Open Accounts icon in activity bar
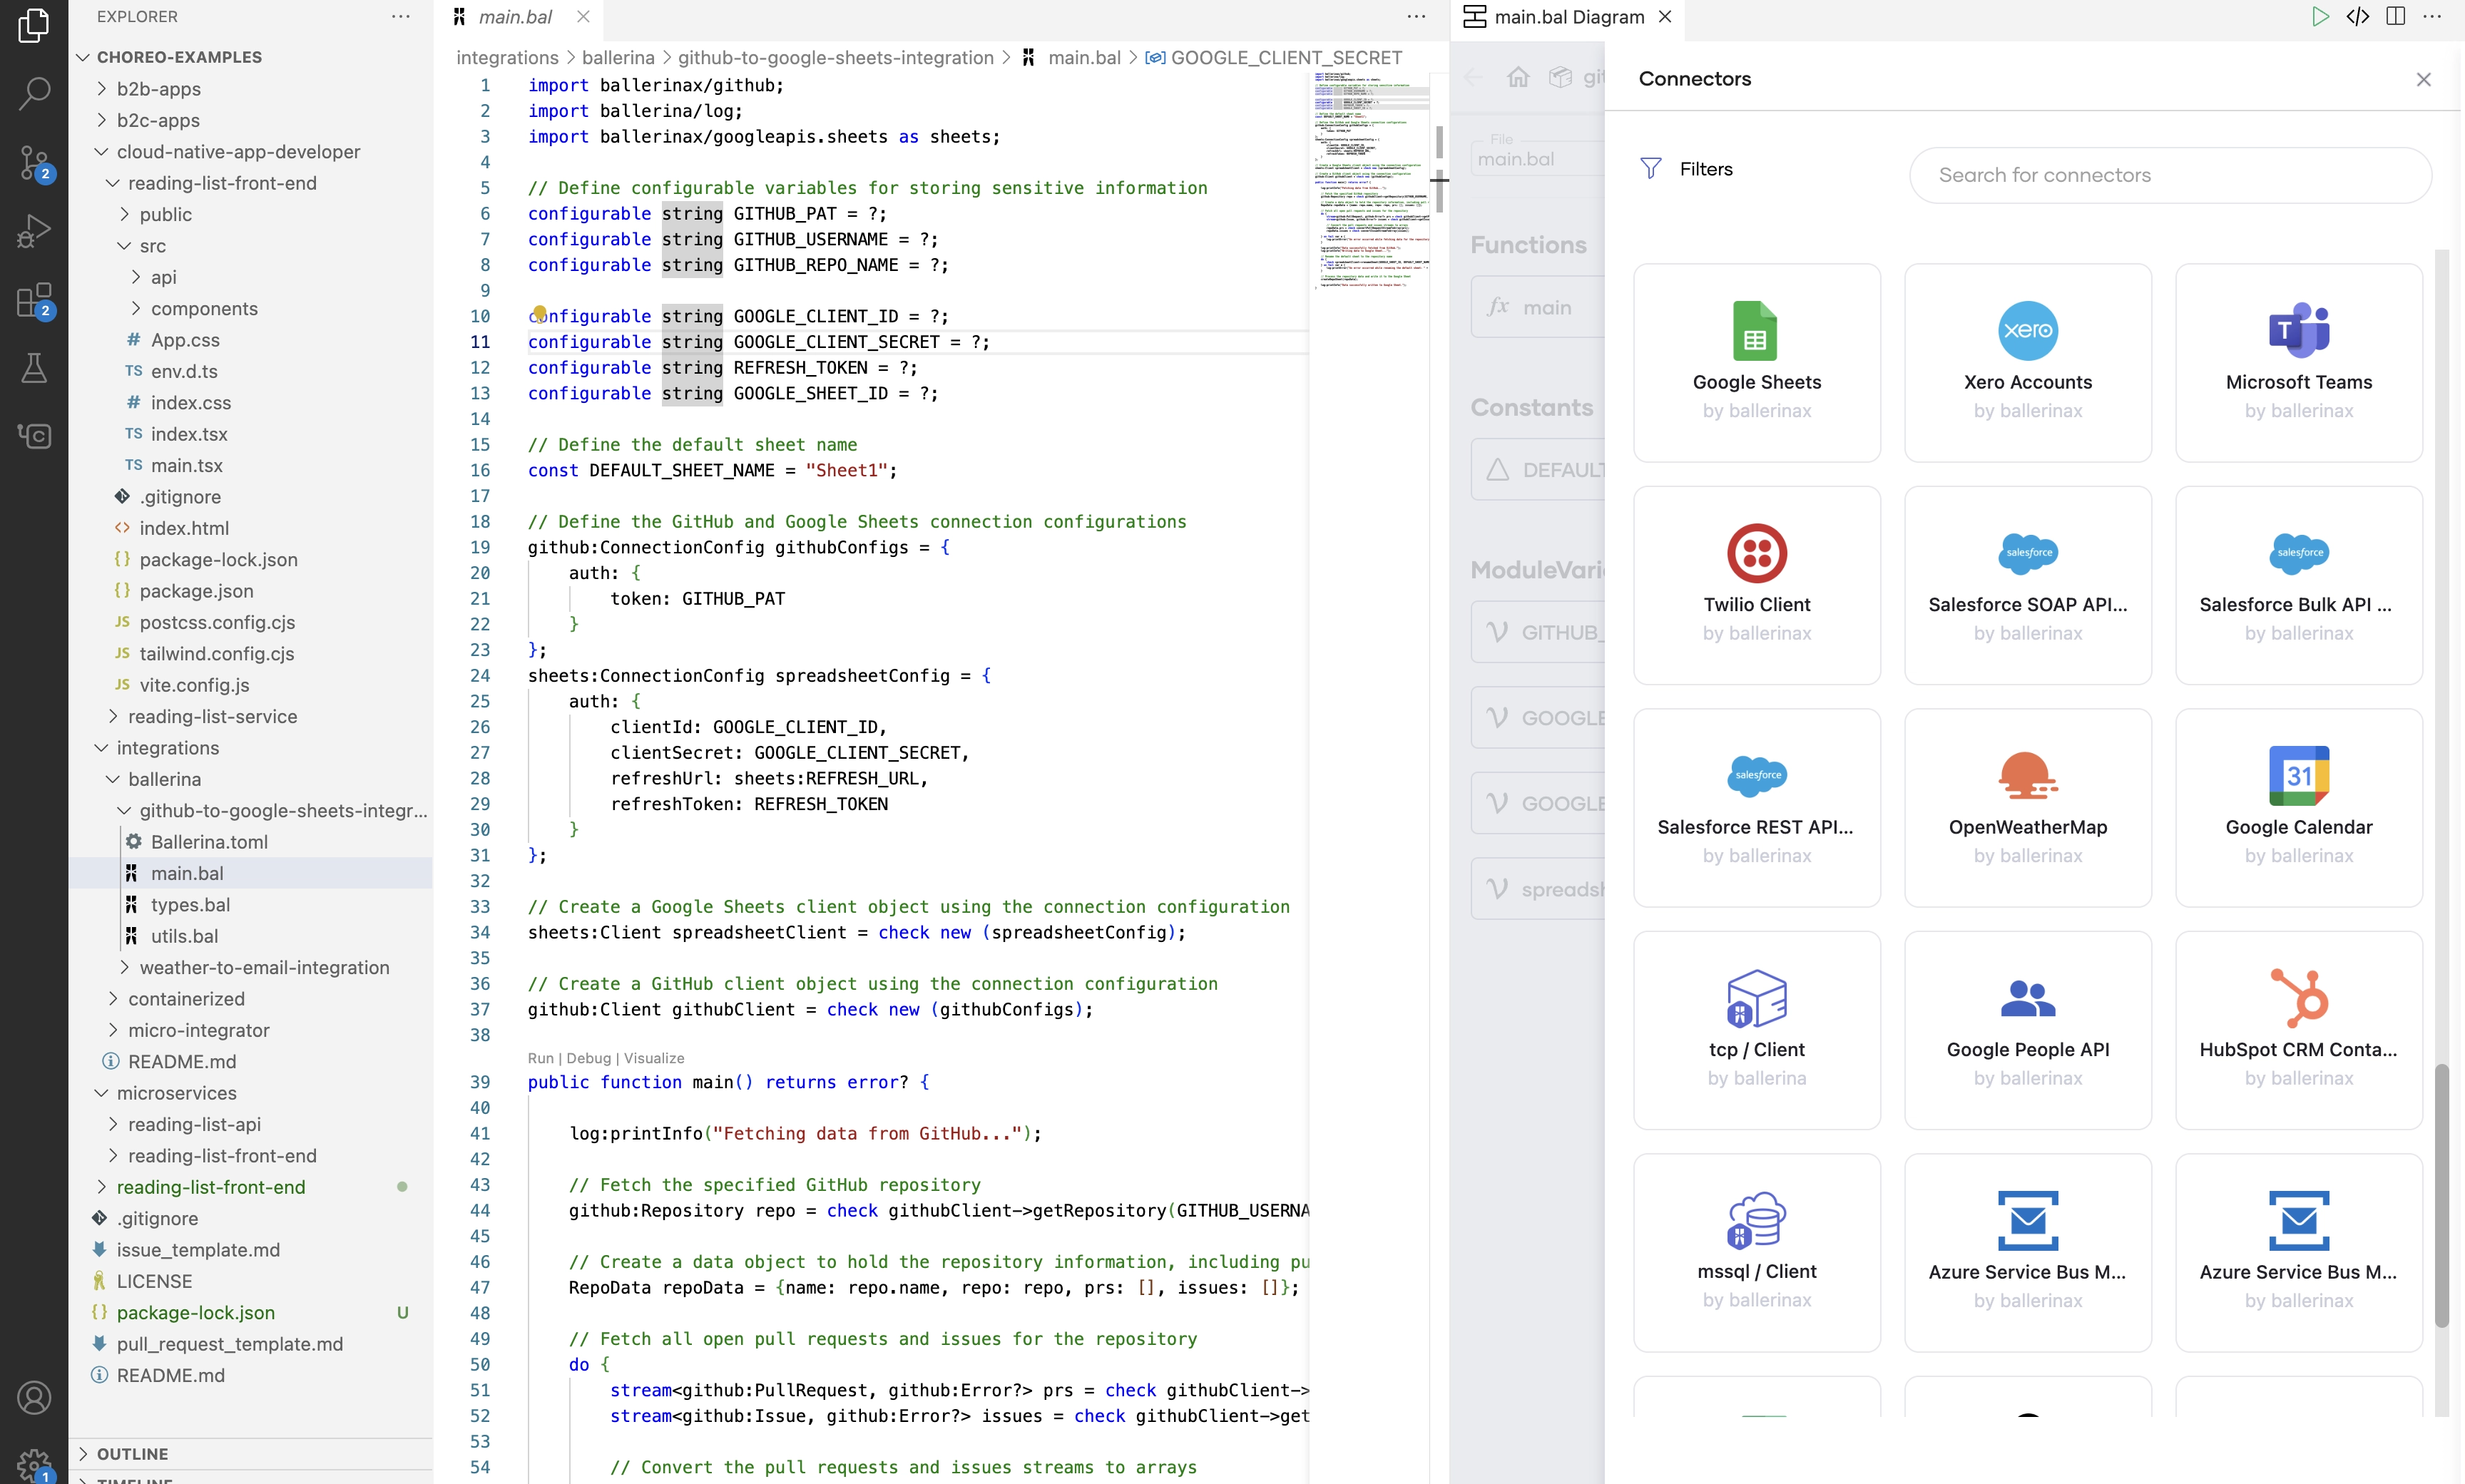 click(x=34, y=1397)
